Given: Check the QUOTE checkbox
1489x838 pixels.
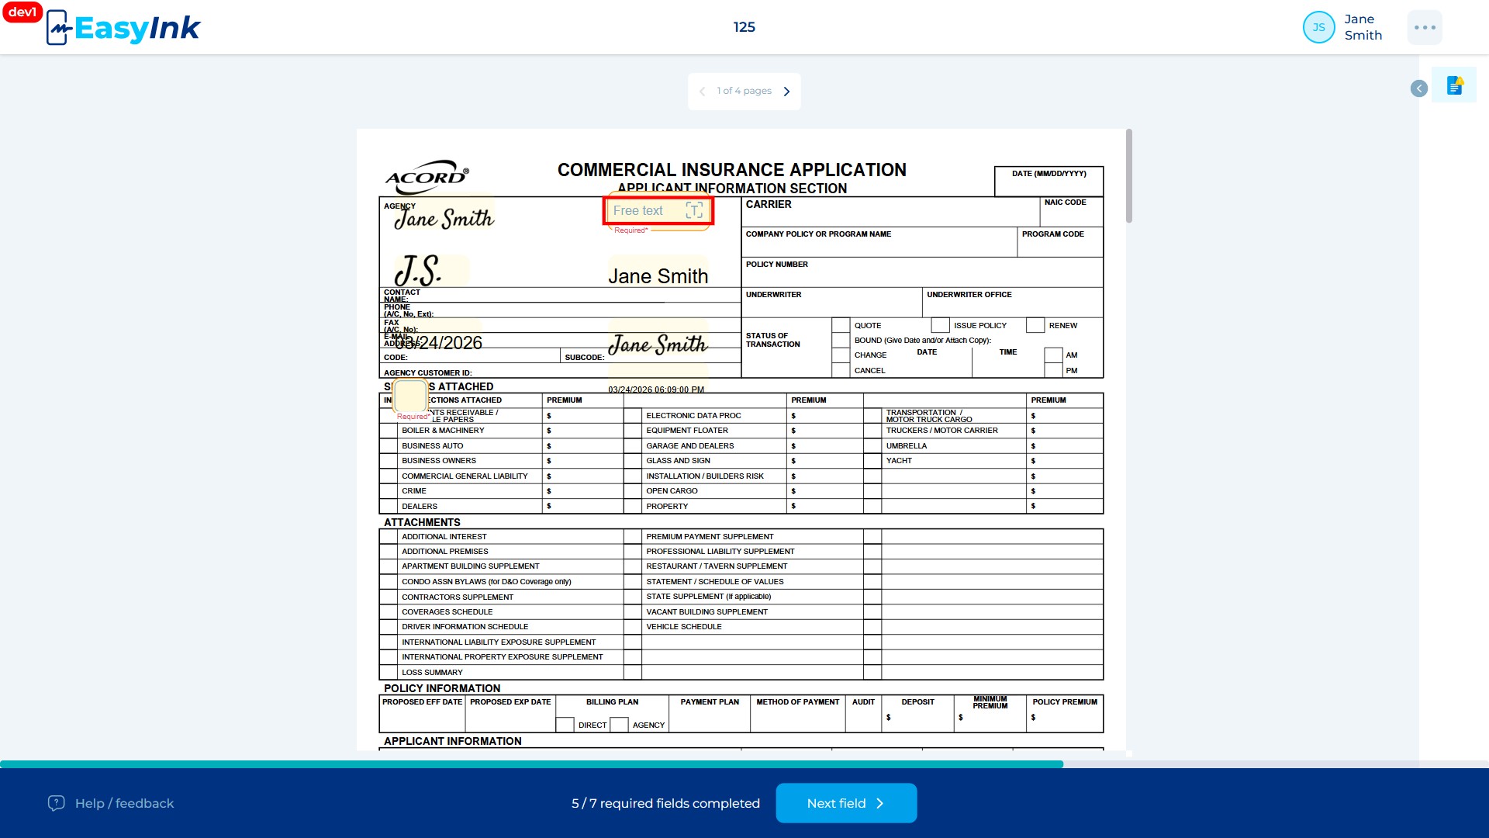Looking at the screenshot, I should (841, 325).
